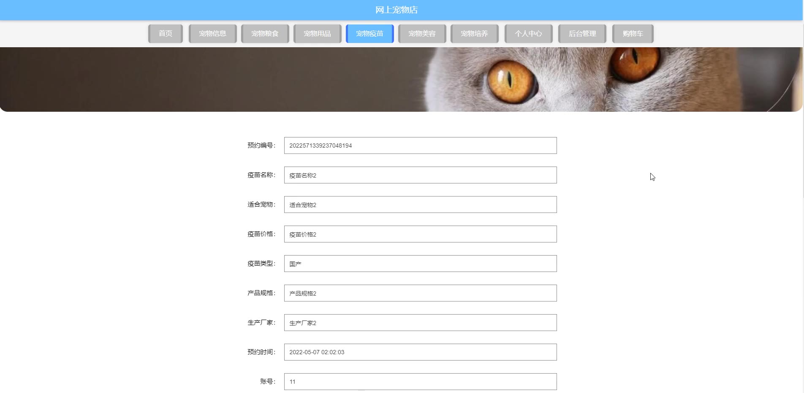Viewport: 804px width, 393px height.
Task: Switch to 宠物美容 page
Action: 422,34
